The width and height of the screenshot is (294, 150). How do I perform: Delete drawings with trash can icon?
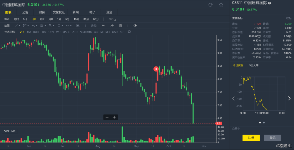[x=121, y=26]
